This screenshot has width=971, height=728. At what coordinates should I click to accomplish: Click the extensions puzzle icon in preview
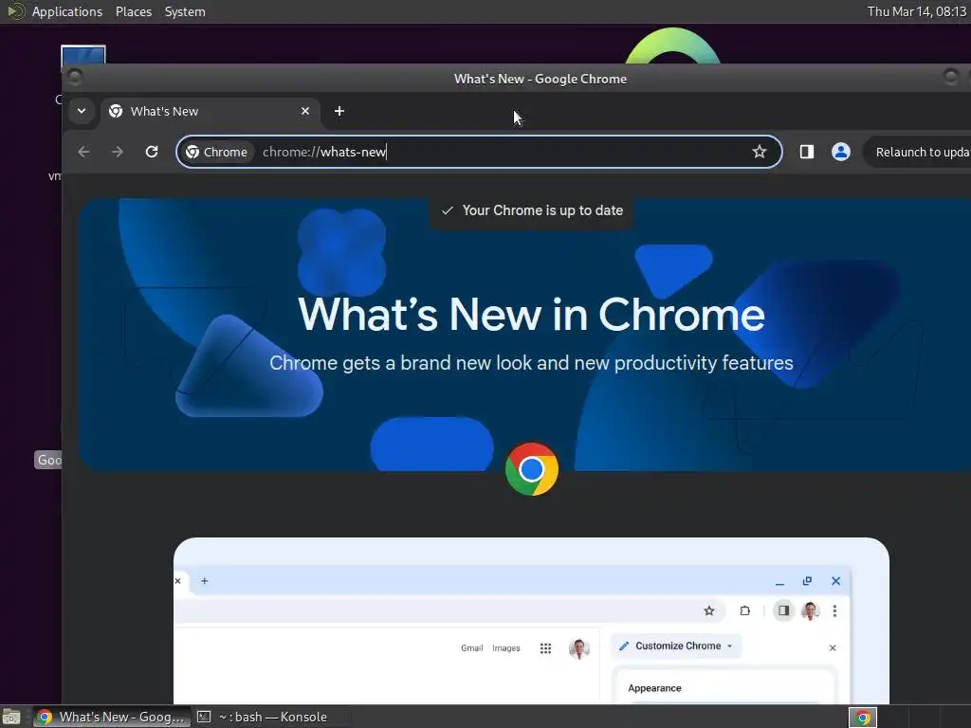click(x=745, y=611)
